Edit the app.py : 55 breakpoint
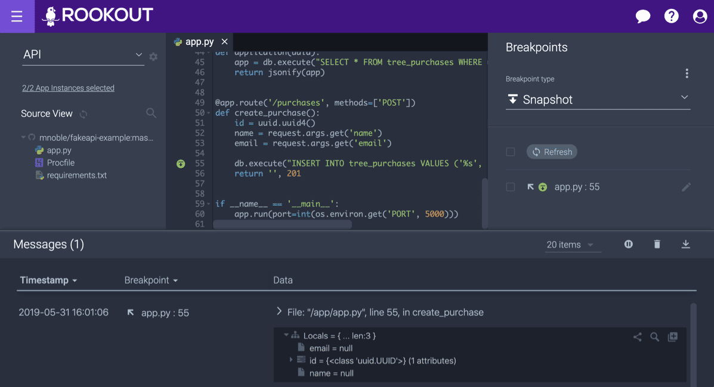Viewport: 714px width, 387px height. (x=686, y=187)
